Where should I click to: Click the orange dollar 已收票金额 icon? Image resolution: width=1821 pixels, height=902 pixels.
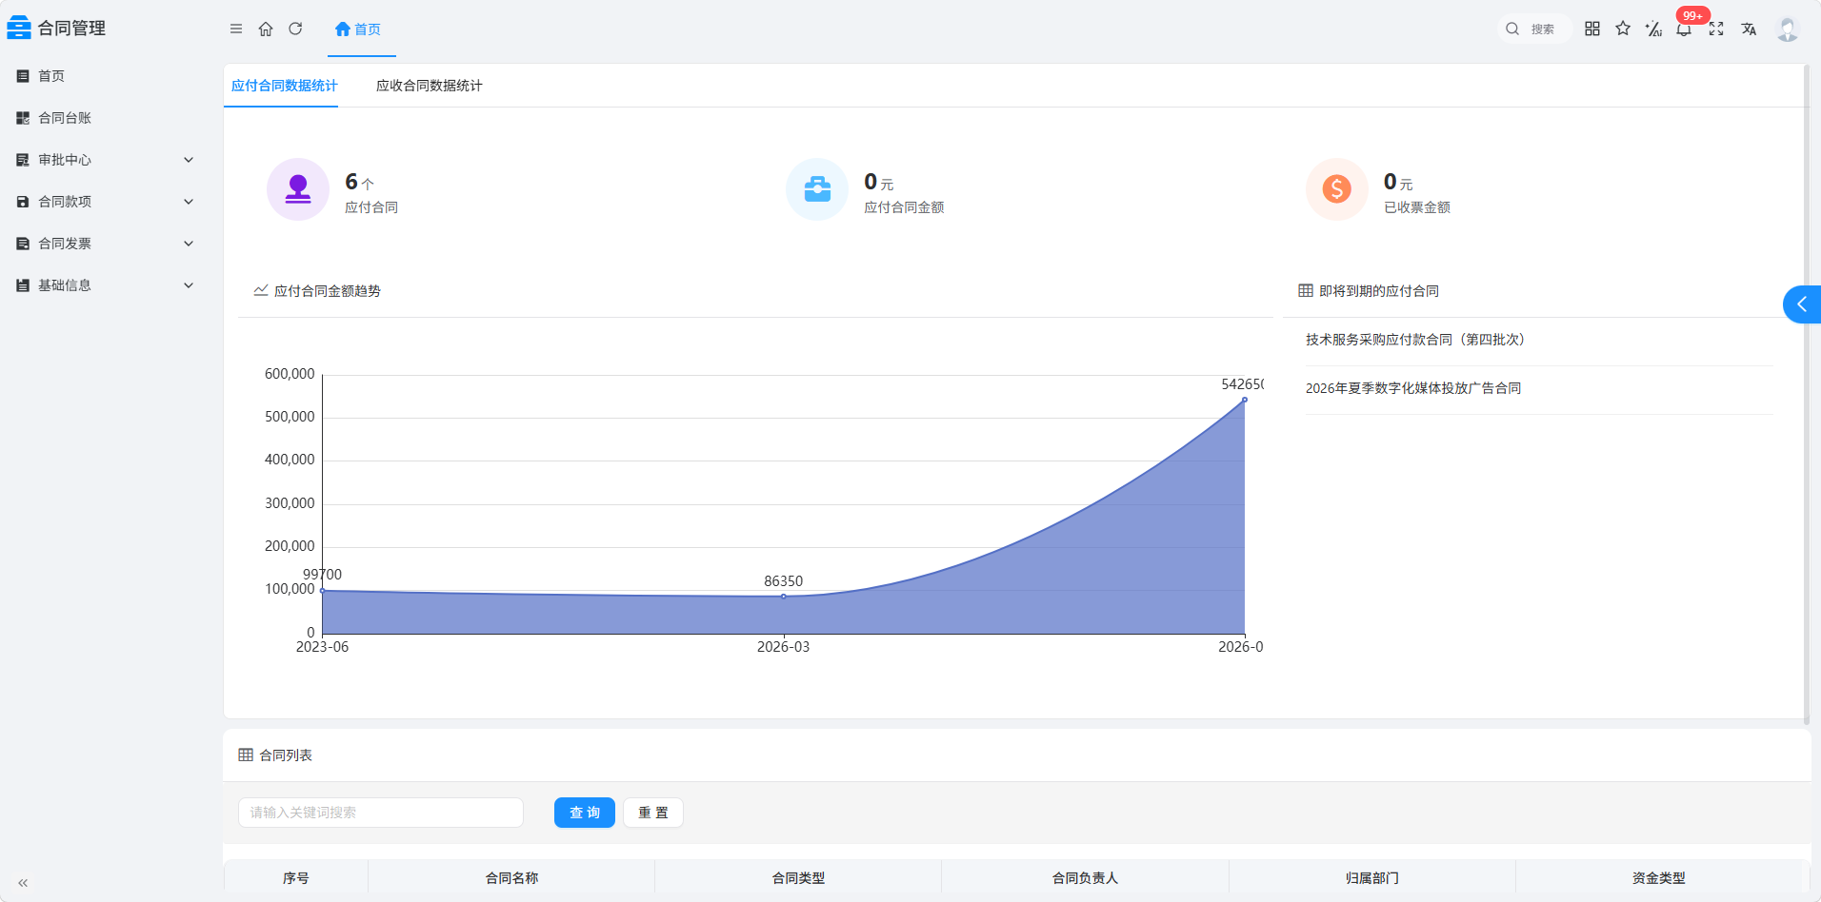(x=1337, y=189)
